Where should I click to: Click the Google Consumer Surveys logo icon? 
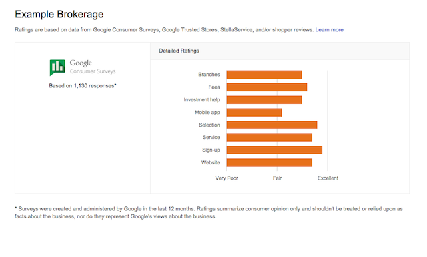(x=57, y=67)
